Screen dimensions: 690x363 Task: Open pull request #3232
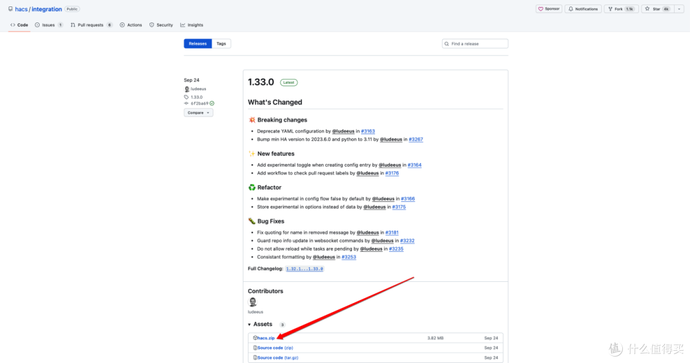point(408,241)
